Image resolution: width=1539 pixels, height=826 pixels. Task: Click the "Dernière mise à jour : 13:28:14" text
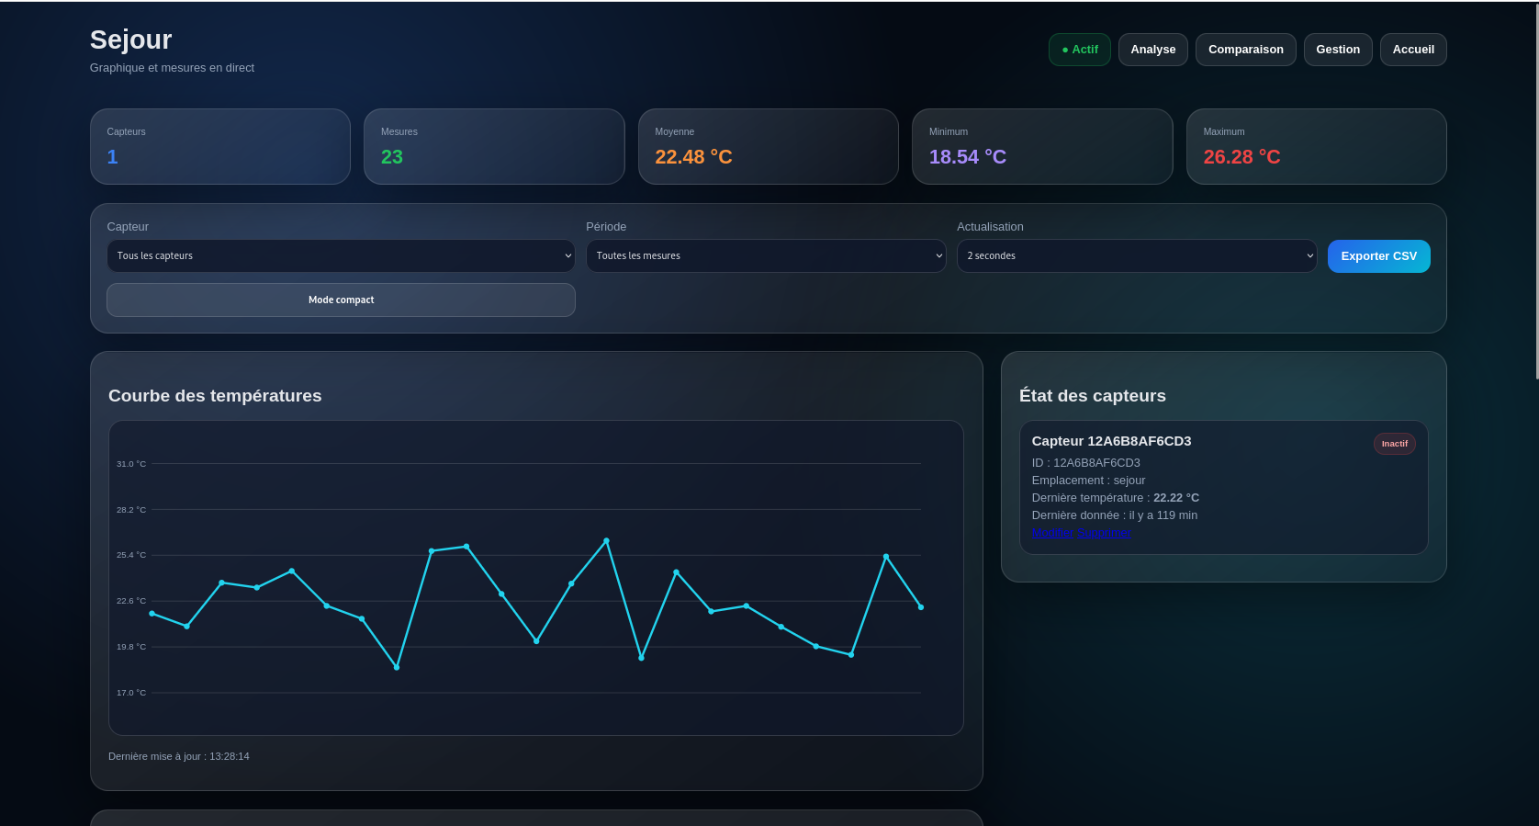179,756
